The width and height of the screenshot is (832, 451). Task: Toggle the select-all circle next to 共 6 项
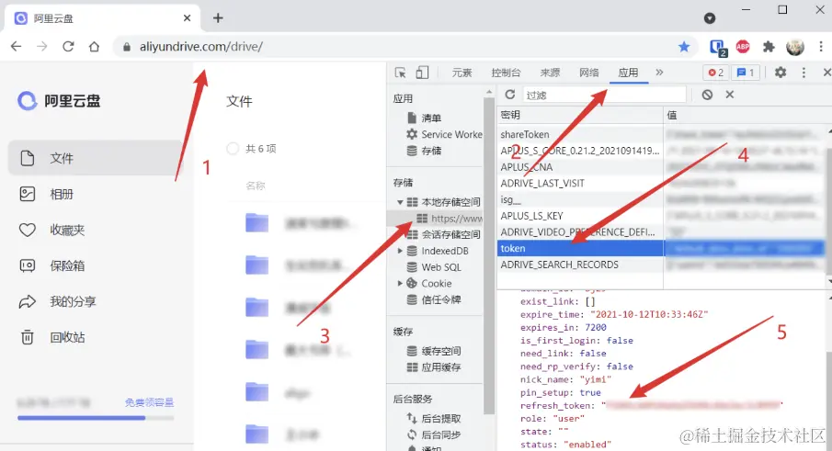tap(233, 149)
